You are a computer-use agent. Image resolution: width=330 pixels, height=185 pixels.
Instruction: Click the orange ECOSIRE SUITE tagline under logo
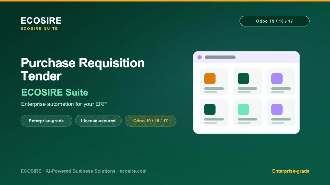(x=39, y=29)
